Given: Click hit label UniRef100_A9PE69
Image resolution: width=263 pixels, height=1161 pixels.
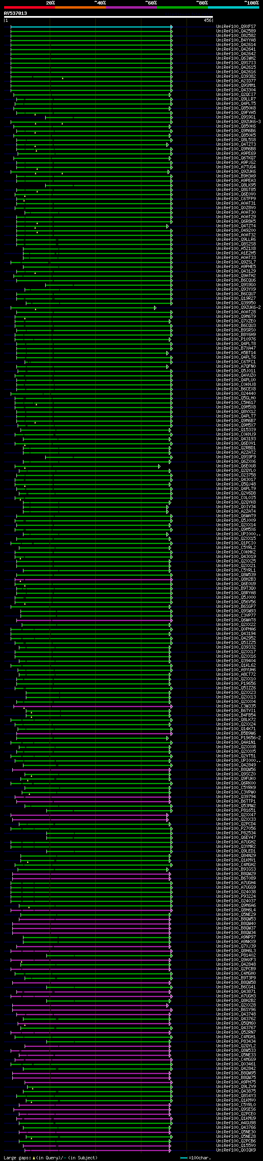Looking at the screenshot, I should point(236,153).
